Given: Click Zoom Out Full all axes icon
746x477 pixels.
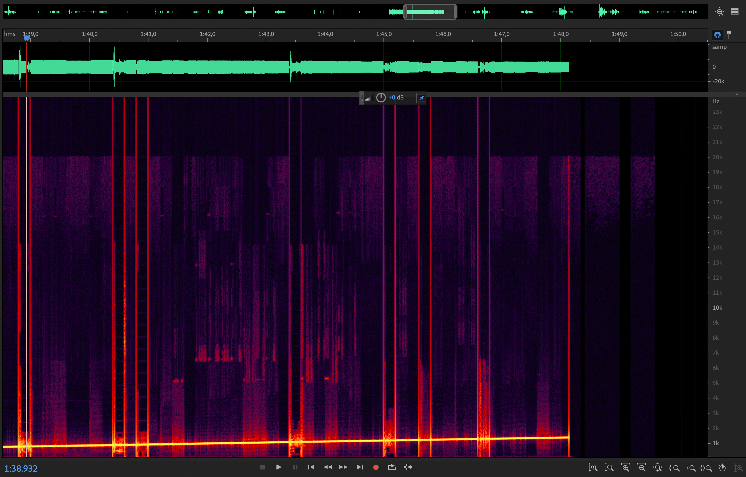Looking at the screenshot, I should [658, 467].
